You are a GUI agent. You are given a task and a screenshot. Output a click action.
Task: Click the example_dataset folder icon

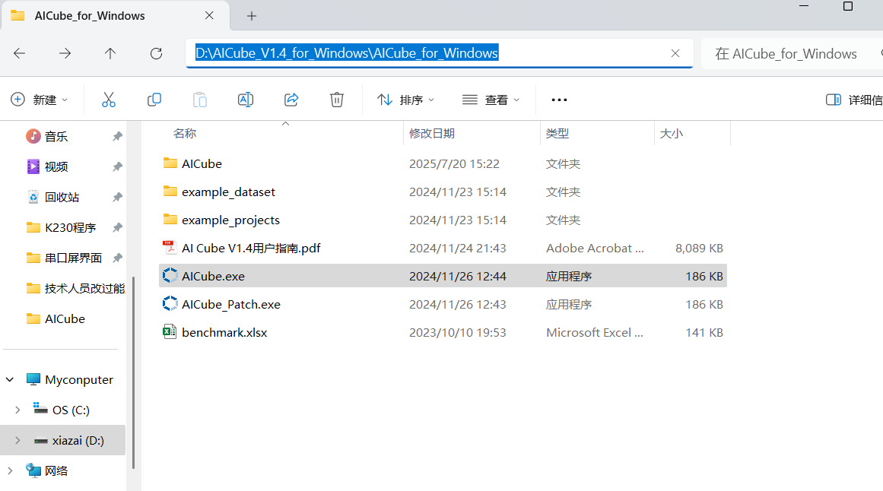click(170, 192)
